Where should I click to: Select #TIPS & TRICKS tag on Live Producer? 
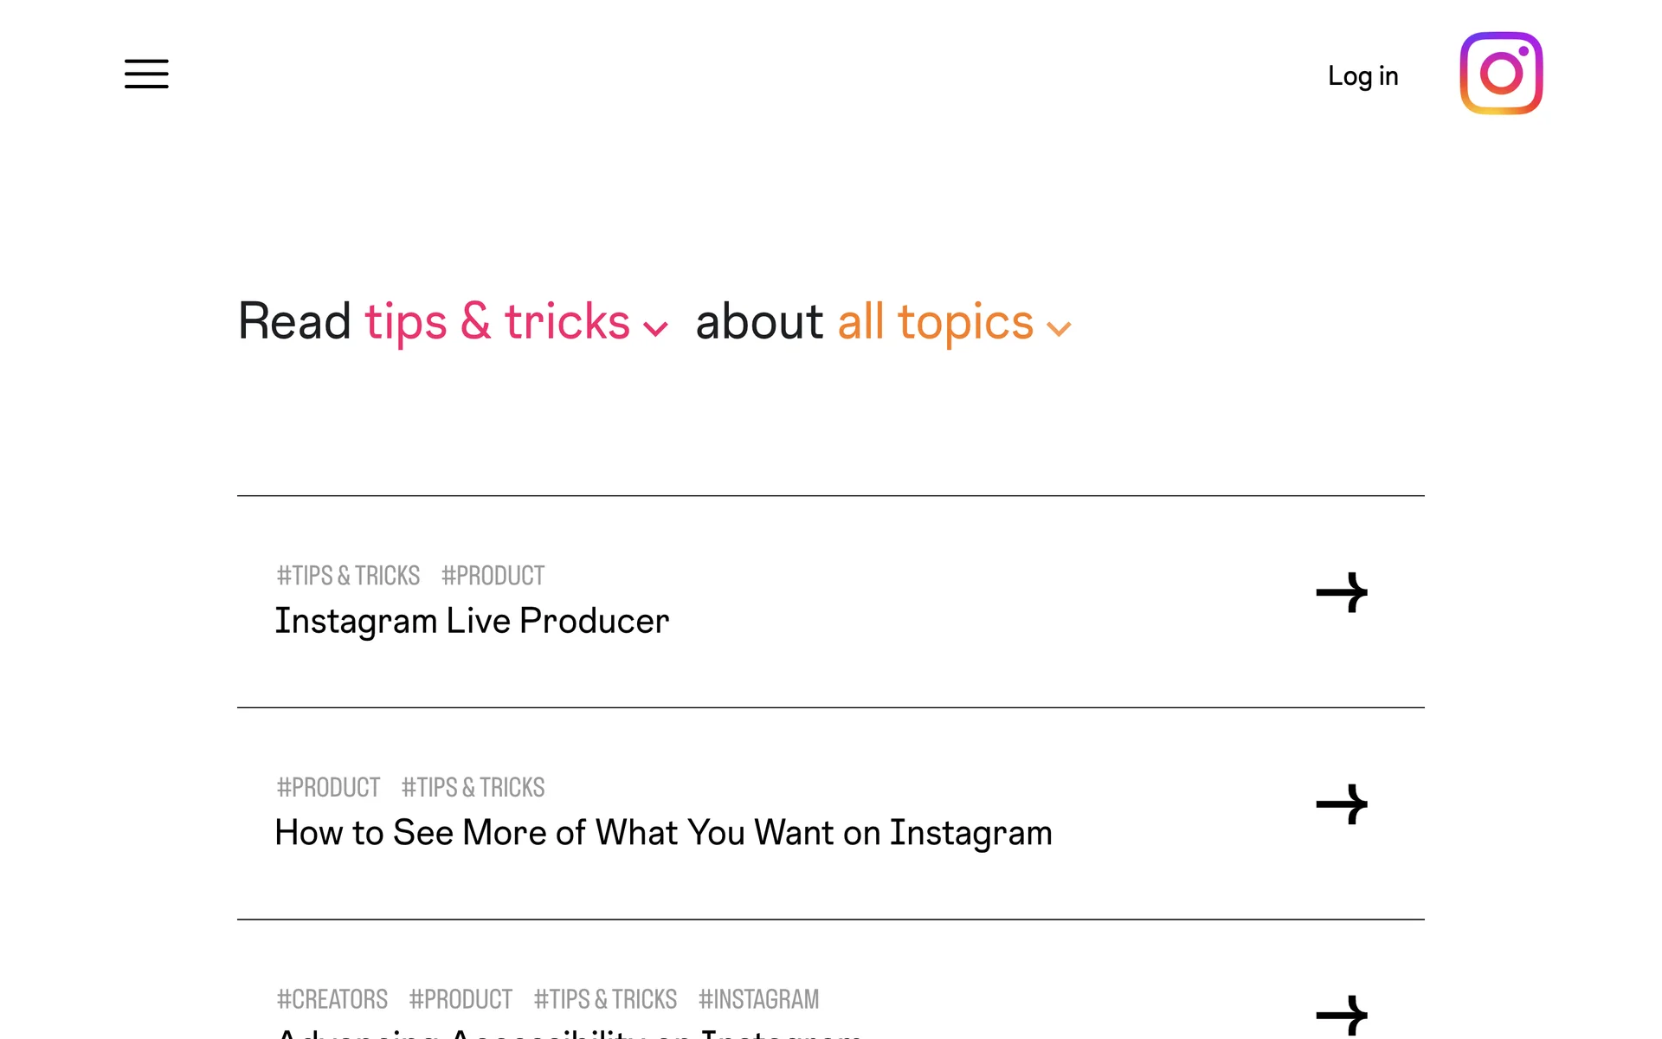pos(348,576)
